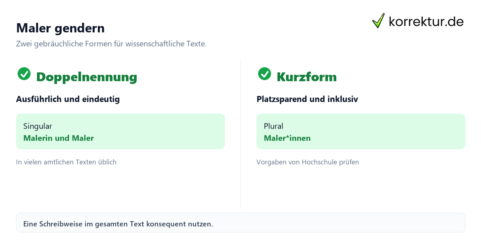Click the Platzsparend und inklusiv subtitle

pos(307,99)
